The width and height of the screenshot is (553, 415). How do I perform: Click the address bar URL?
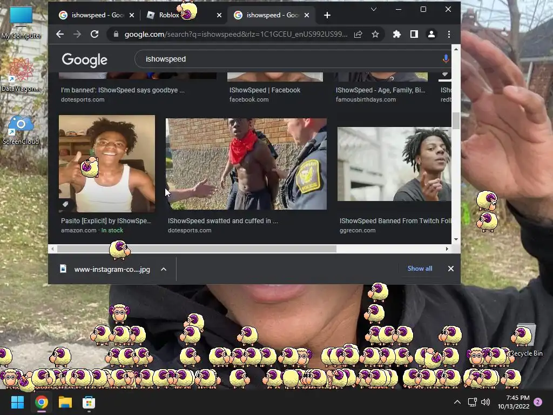pyautogui.click(x=235, y=34)
